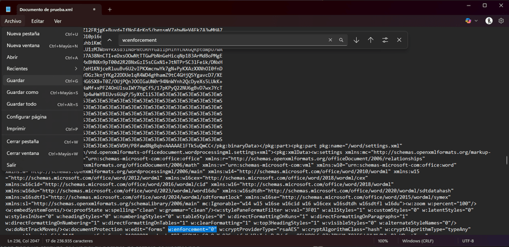Add a new tab with plus button

tap(110, 9)
